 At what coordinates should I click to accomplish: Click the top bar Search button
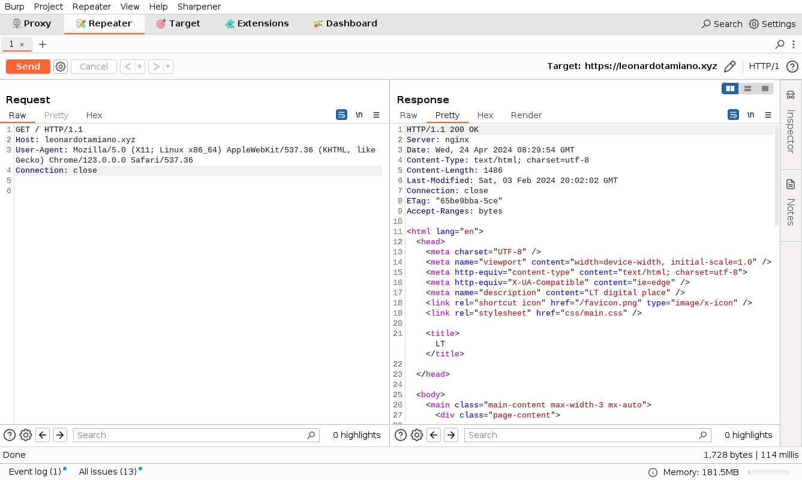click(x=722, y=24)
